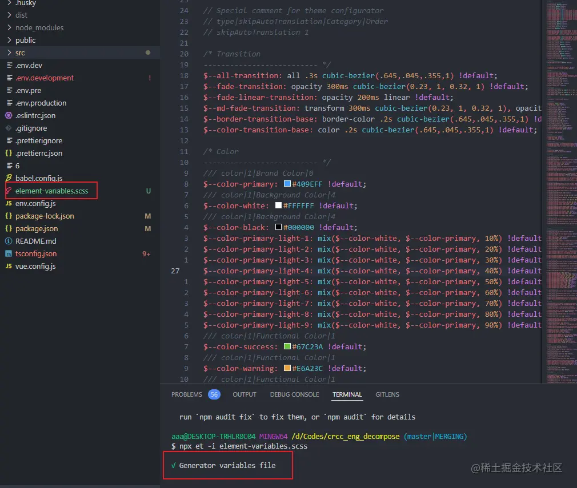Click the babel.config.js Babel icon
577x488 pixels.
[x=9, y=178]
